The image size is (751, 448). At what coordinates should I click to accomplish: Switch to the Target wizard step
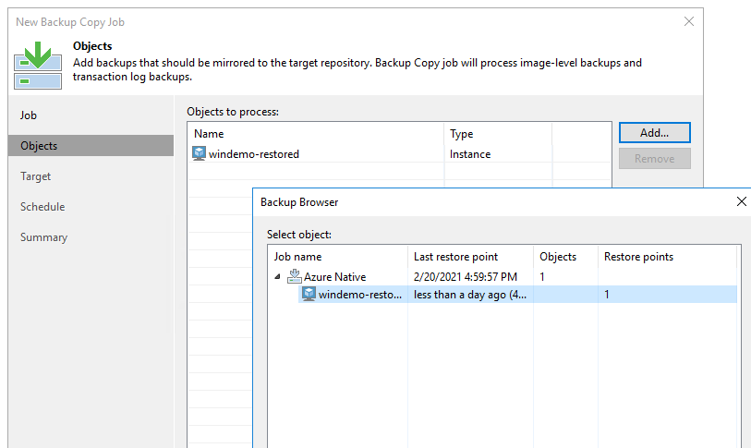(x=36, y=176)
